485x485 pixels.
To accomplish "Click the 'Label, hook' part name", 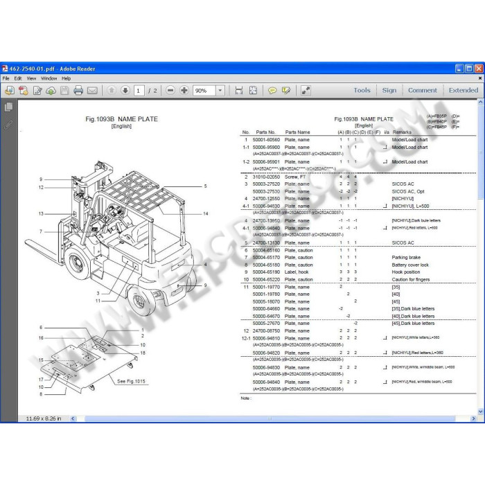I will (297, 272).
